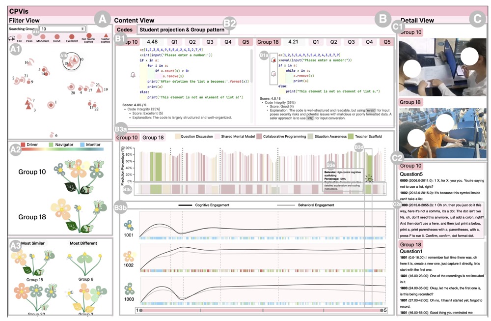Choose the group 20 glyph in the scatter plot

point(71,87)
